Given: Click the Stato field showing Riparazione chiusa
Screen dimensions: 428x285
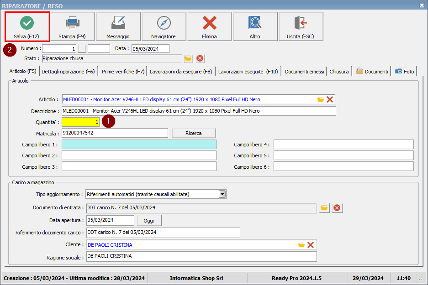Looking at the screenshot, I should [x=112, y=58].
